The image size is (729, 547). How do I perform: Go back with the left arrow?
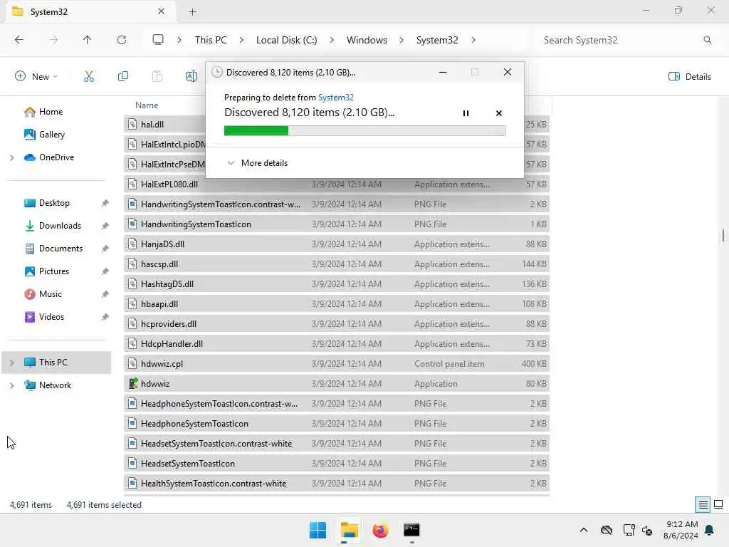pos(19,40)
